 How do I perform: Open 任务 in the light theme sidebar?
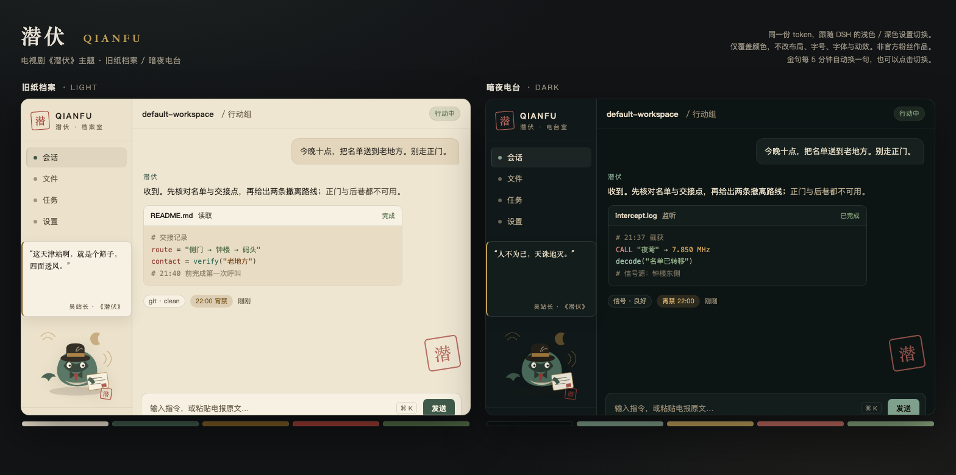coord(76,200)
